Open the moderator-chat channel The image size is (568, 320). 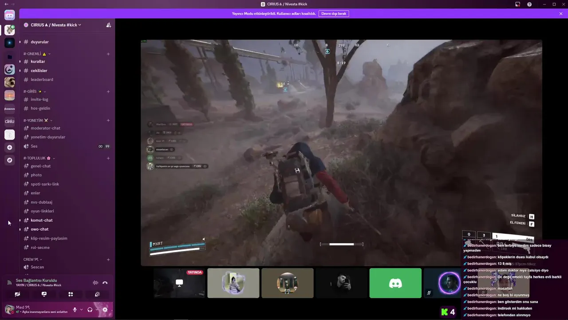click(67, 128)
